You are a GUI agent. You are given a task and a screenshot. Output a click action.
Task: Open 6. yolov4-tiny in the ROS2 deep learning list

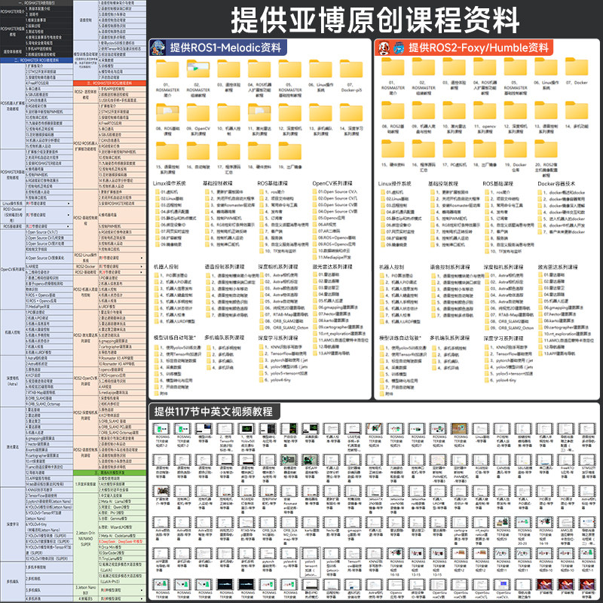pyautogui.click(x=500, y=380)
